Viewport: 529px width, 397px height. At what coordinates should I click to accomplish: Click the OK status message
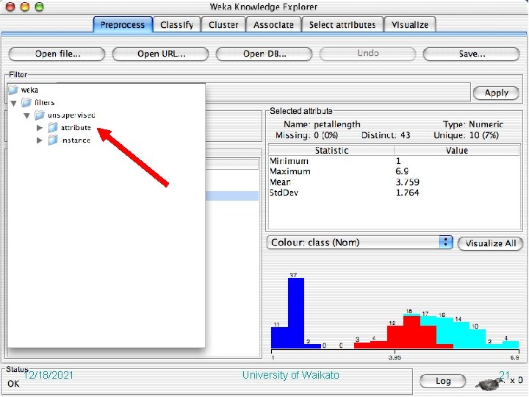coord(13,384)
